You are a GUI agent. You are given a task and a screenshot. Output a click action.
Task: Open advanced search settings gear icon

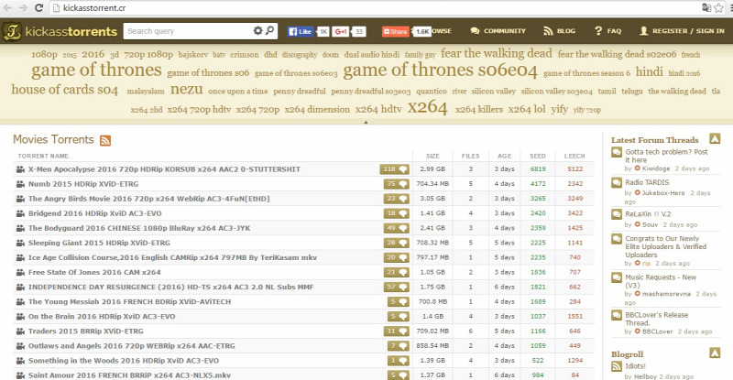257,31
